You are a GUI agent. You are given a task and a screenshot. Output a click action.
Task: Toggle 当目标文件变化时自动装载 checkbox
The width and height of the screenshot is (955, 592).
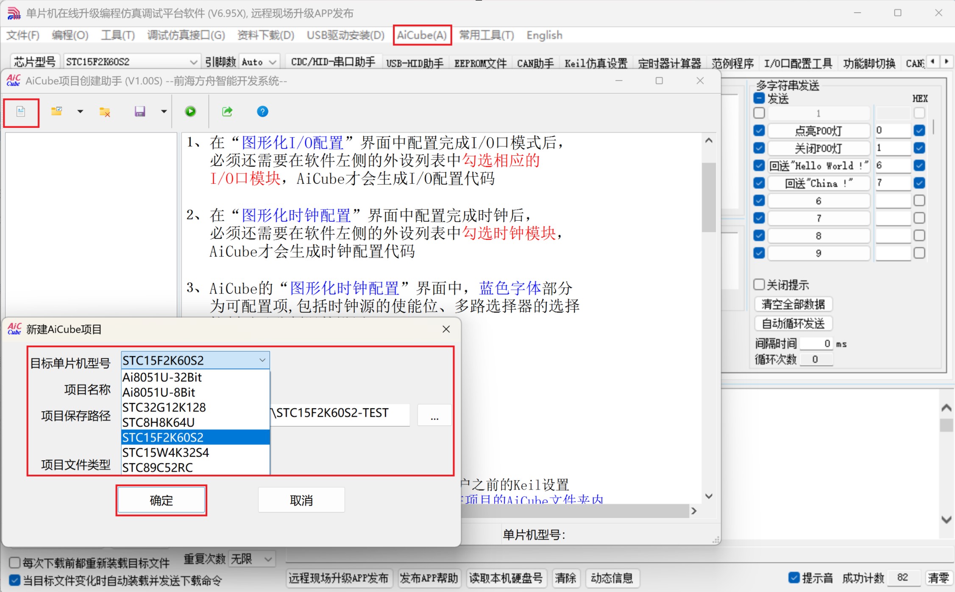pyautogui.click(x=15, y=581)
